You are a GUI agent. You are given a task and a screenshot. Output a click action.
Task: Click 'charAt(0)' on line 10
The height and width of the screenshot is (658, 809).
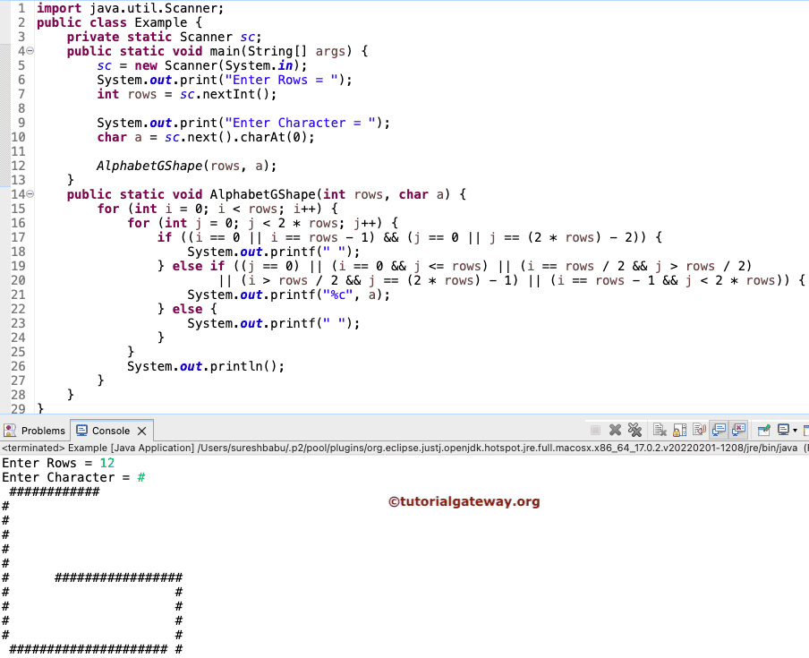274,137
